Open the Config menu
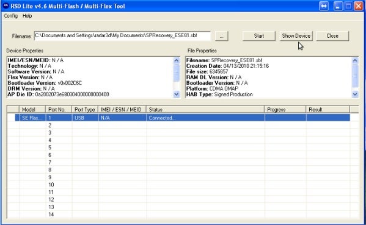Image resolution: width=366 pixels, height=225 pixels. (x=11, y=16)
